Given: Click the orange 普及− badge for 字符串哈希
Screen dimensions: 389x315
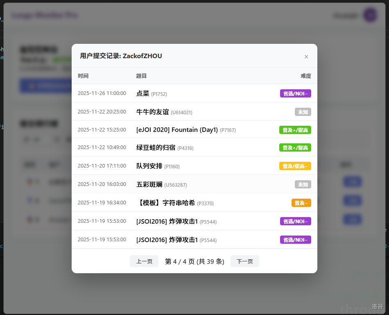Looking at the screenshot, I should tap(301, 203).
